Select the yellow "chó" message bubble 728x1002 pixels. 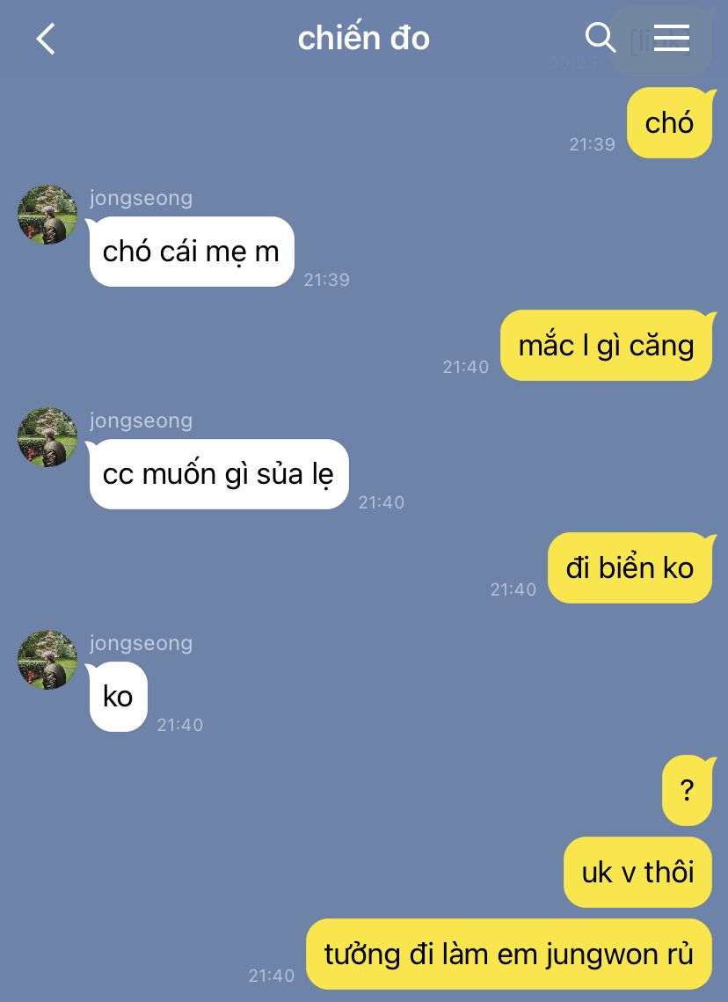[x=670, y=122]
